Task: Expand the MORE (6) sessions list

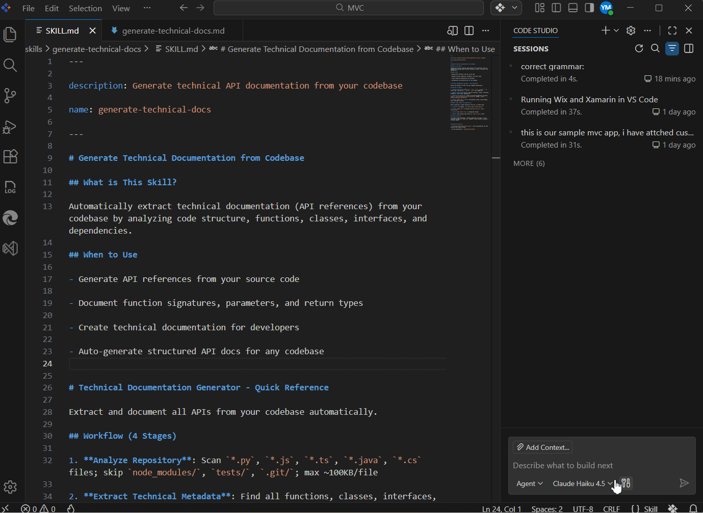Action: [x=529, y=163]
